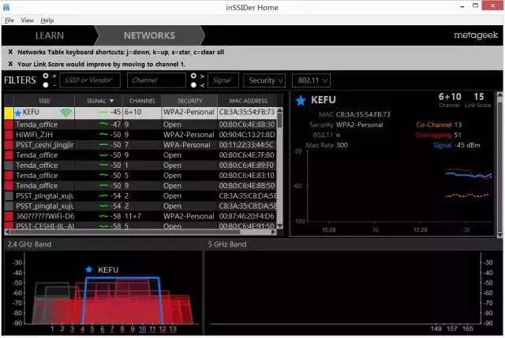Open the View menu
The width and height of the screenshot is (505, 338).
(28, 20)
